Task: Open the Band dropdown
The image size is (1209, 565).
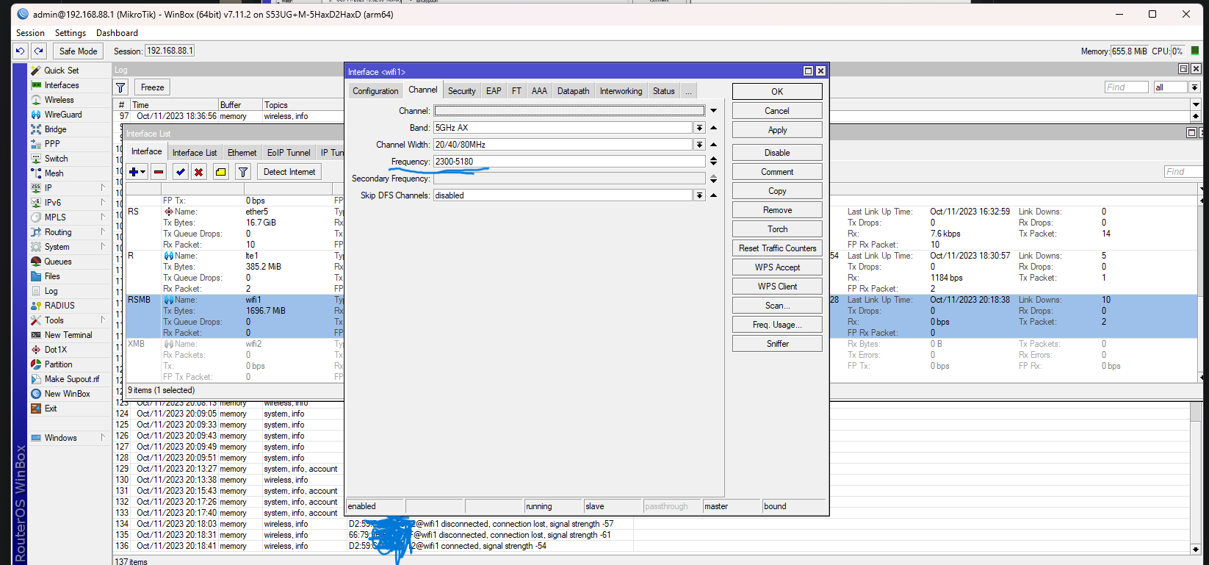Action: click(x=699, y=128)
